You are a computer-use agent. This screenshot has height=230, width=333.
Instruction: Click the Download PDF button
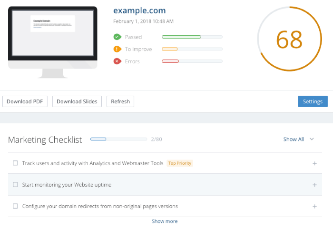(x=25, y=101)
